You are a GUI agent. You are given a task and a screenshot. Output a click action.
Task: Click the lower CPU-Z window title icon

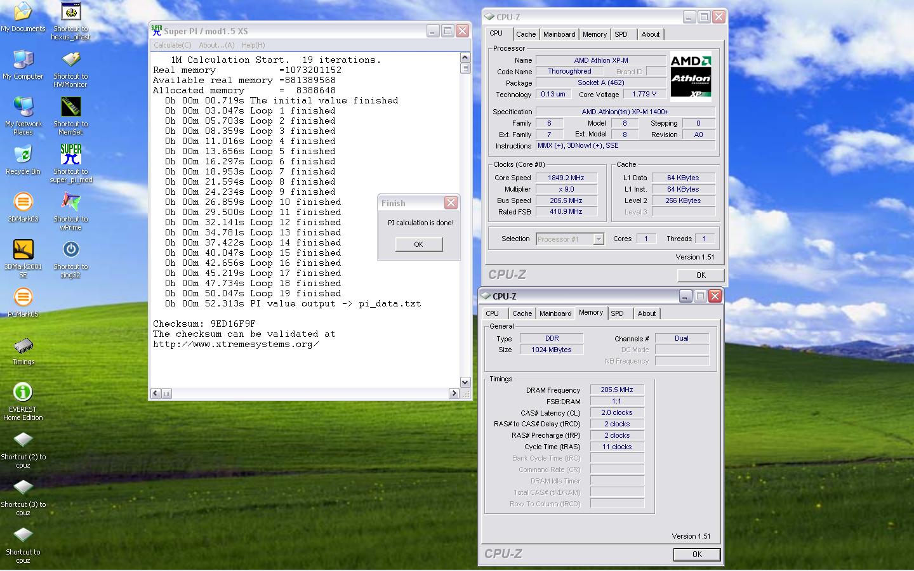[x=486, y=296]
